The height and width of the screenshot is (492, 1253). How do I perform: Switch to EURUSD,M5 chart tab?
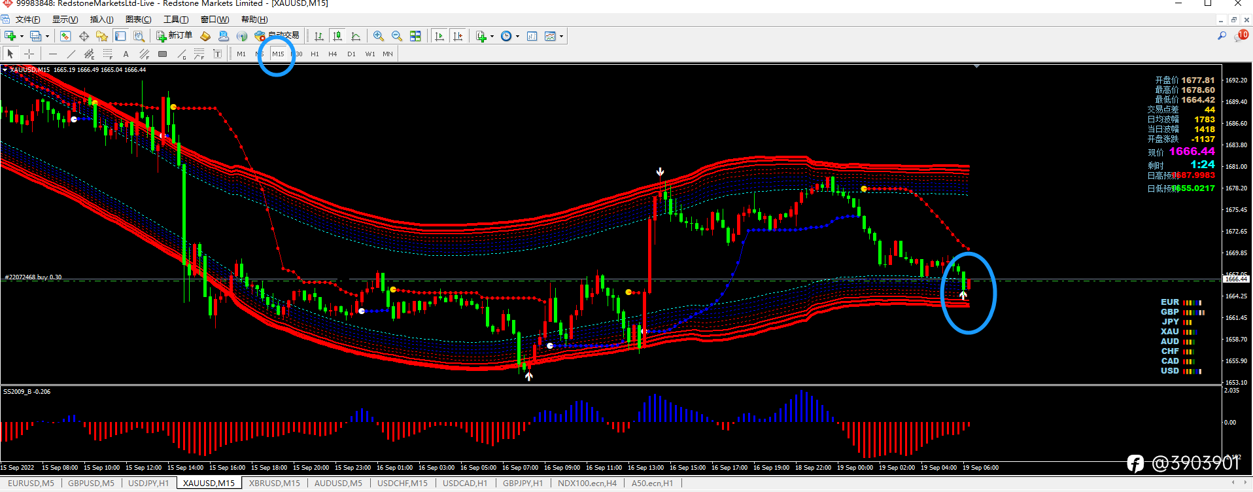tap(31, 483)
